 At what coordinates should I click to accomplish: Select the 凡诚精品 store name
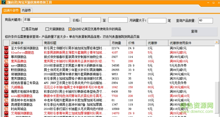[x=17, y=87]
